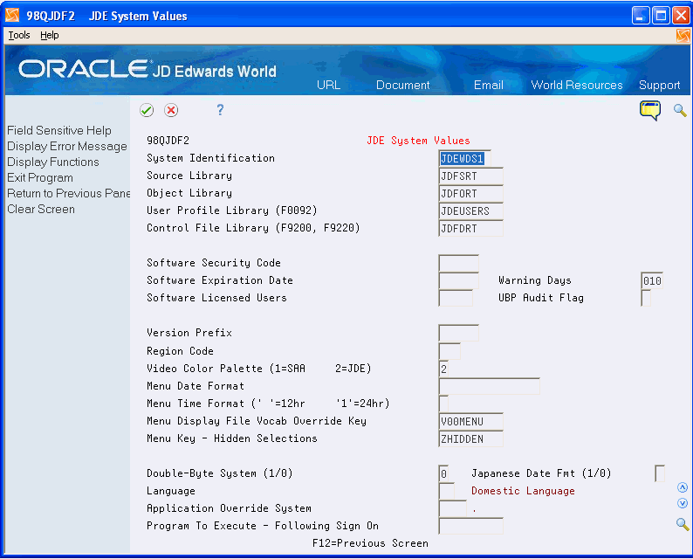Click the Hidden Selections field ZHIDDEN
693x559 pixels.
[470, 438]
